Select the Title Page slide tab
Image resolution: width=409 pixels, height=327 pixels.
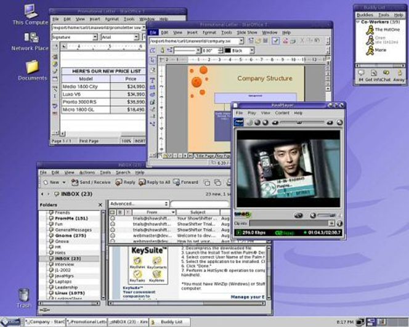coord(204,156)
